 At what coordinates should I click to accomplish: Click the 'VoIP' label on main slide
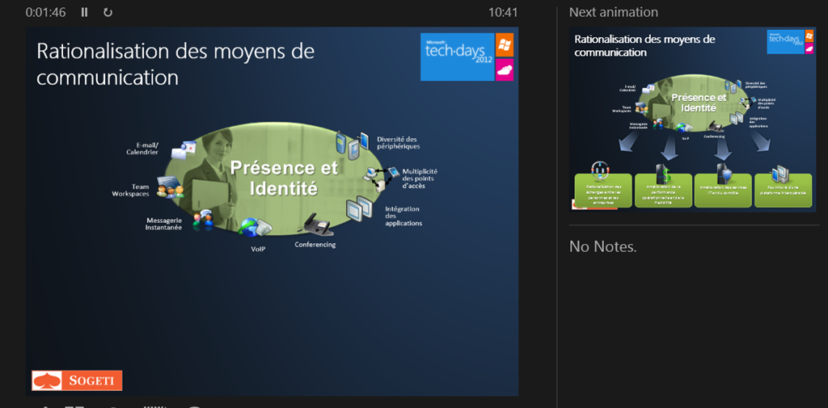click(x=258, y=249)
